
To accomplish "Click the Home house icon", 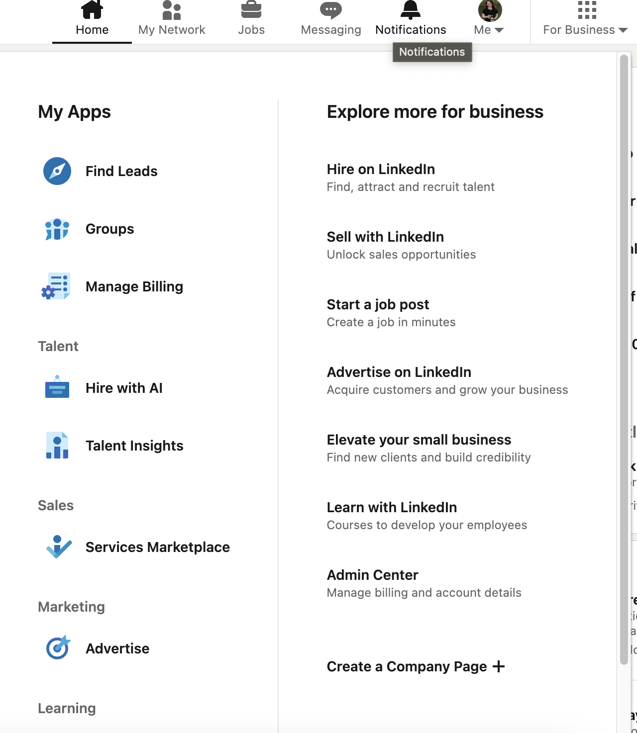I will [x=92, y=9].
